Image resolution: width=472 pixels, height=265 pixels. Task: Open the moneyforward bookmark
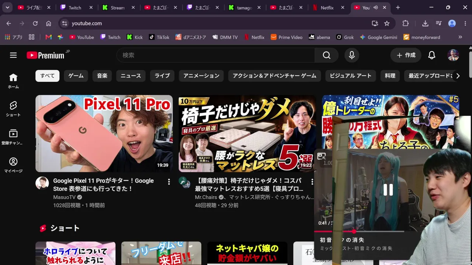422,37
